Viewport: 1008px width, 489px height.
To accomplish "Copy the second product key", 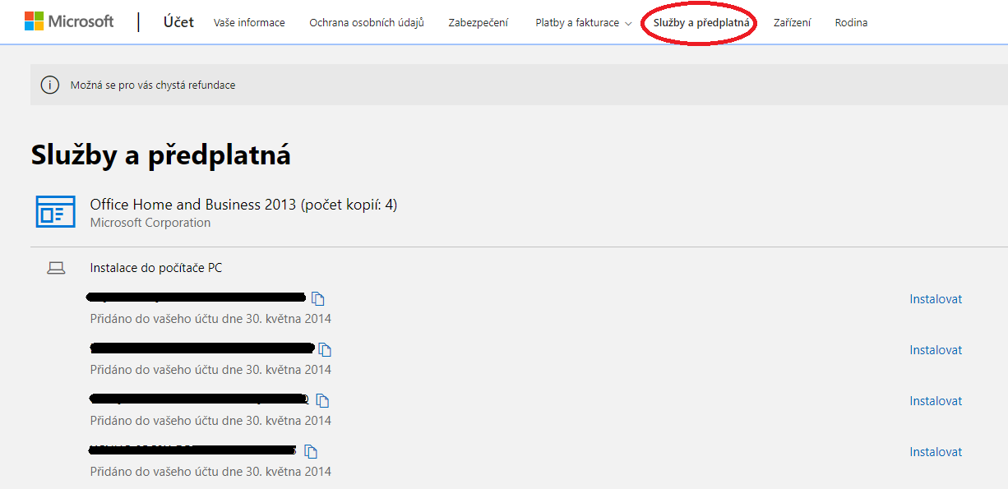I will pos(325,350).
